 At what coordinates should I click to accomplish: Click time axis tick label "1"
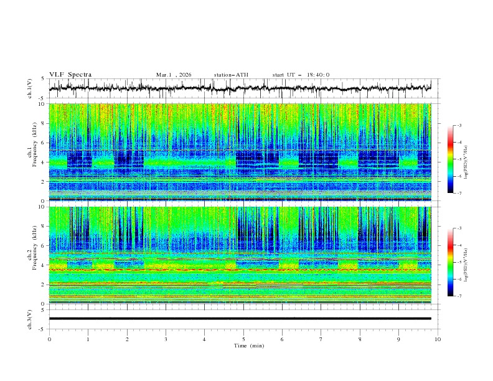point(88,339)
